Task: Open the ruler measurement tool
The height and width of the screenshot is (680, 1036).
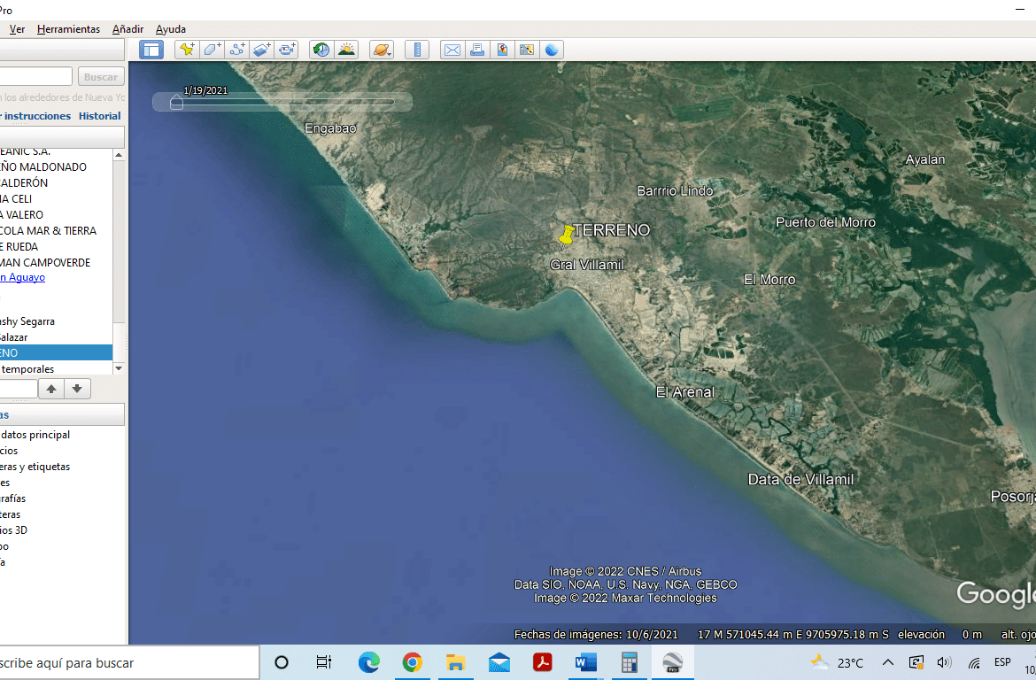Action: (x=417, y=50)
